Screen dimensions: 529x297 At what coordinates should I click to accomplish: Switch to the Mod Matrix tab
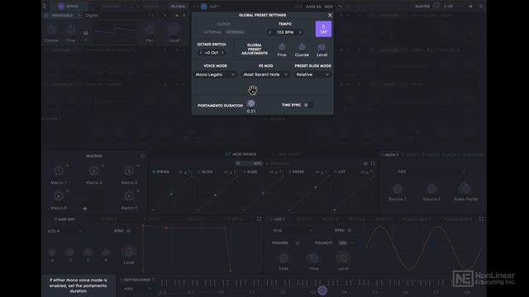287,154
